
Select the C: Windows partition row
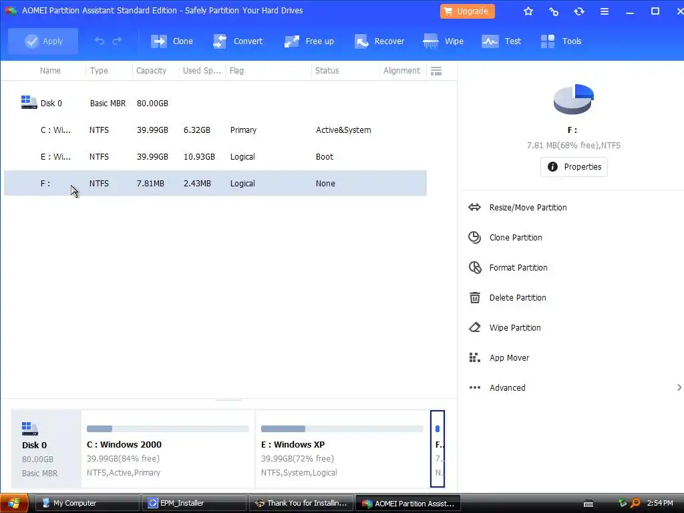coord(215,130)
